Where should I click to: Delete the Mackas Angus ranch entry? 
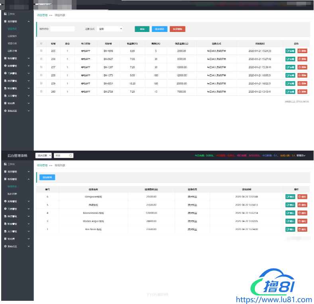[x=302, y=221]
